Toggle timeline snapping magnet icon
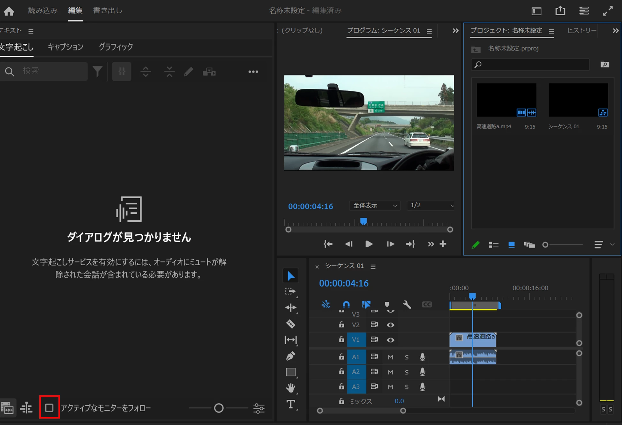The width and height of the screenshot is (622, 425). [x=346, y=304]
